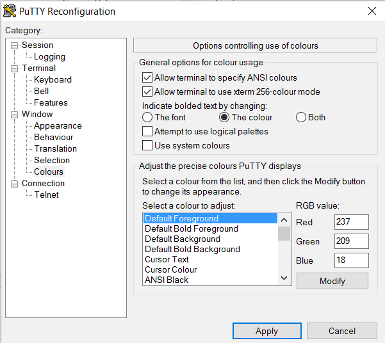Image resolution: width=385 pixels, height=343 pixels.
Task: Open the Appearance settings category
Action: [x=58, y=125]
